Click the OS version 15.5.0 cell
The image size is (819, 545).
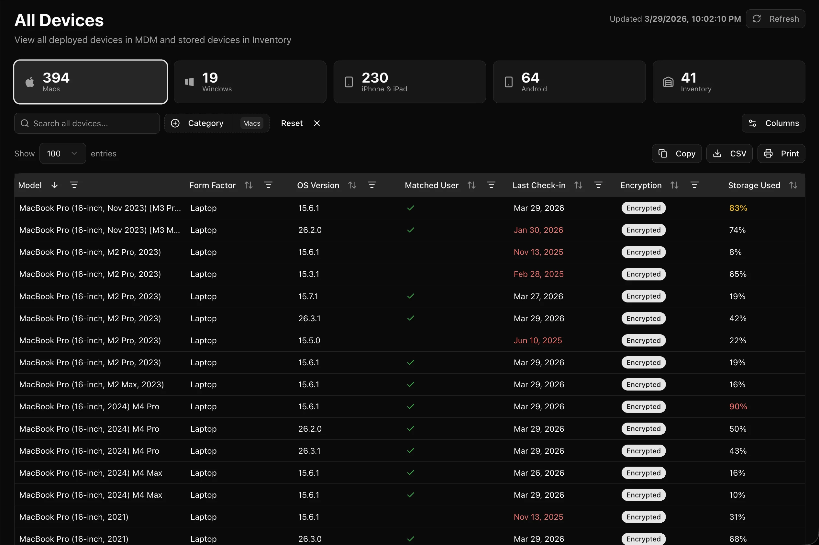coord(309,340)
